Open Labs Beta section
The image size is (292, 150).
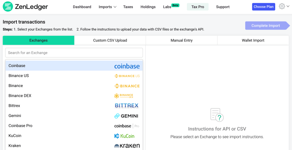tap(171, 7)
